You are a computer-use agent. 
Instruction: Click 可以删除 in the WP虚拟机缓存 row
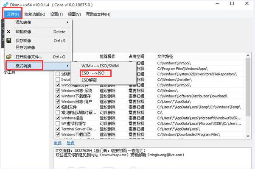107,124
